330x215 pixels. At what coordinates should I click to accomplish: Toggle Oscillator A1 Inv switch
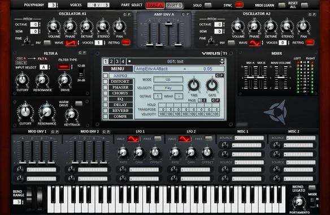pyautogui.click(x=47, y=42)
